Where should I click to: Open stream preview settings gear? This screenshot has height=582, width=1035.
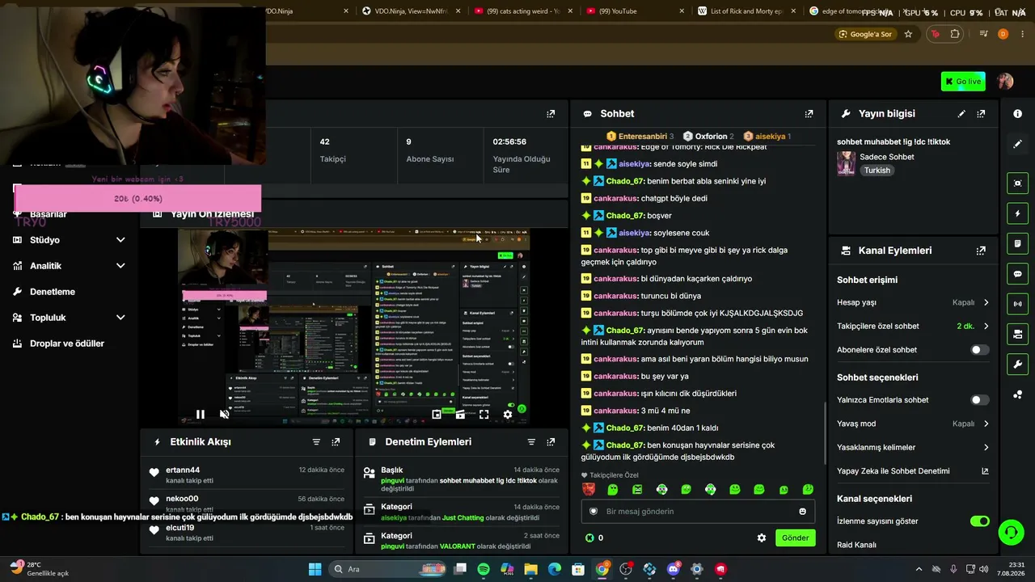(508, 415)
